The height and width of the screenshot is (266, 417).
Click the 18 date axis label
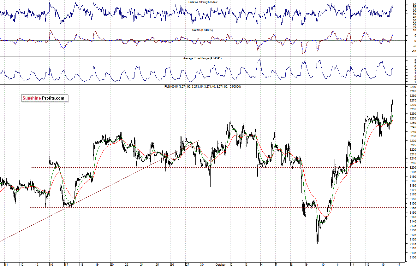tap(81, 264)
